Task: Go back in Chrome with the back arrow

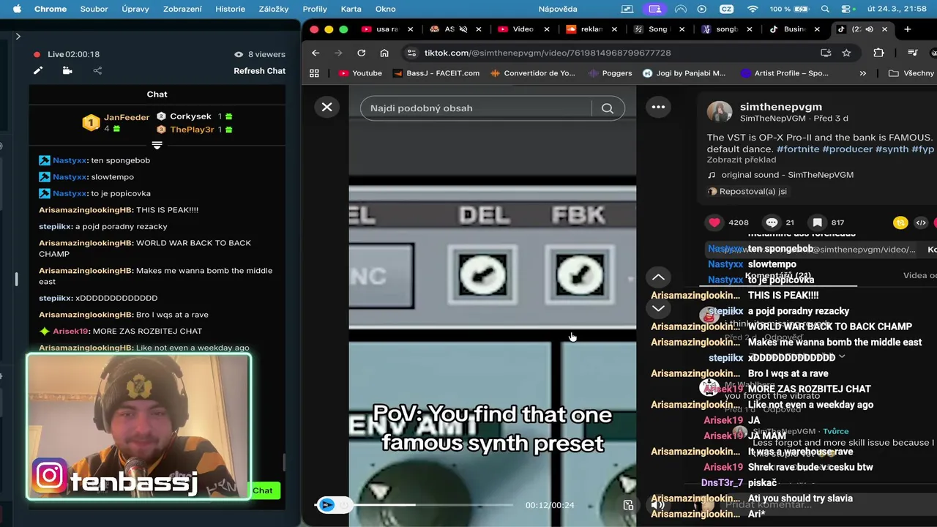Action: click(x=316, y=53)
